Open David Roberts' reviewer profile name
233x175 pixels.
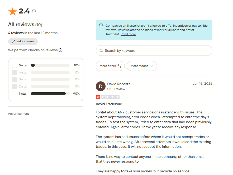pyautogui.click(x=119, y=84)
